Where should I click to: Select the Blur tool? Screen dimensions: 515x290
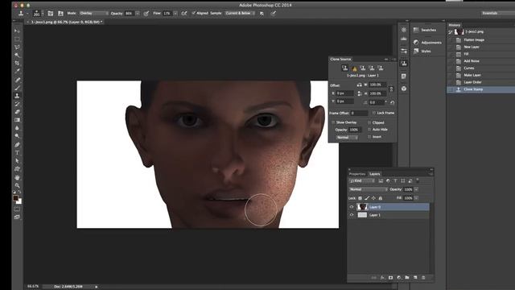tap(17, 128)
